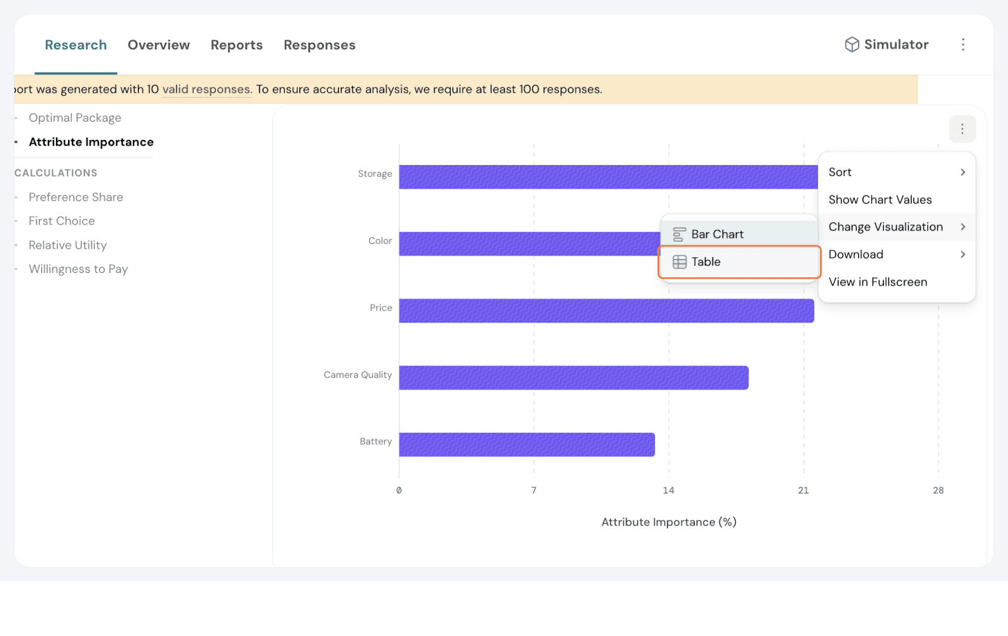Click the Table grid icon

pyautogui.click(x=679, y=262)
